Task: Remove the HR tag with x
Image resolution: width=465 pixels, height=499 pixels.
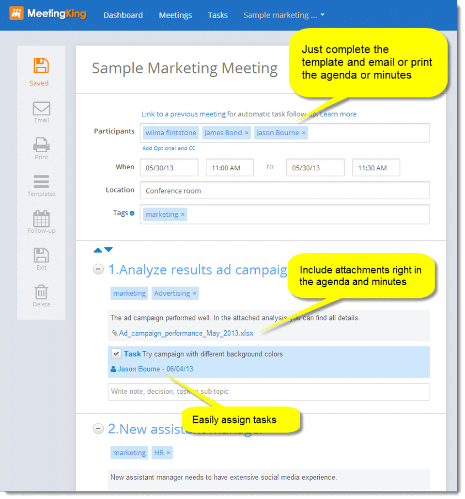Action: 169,452
